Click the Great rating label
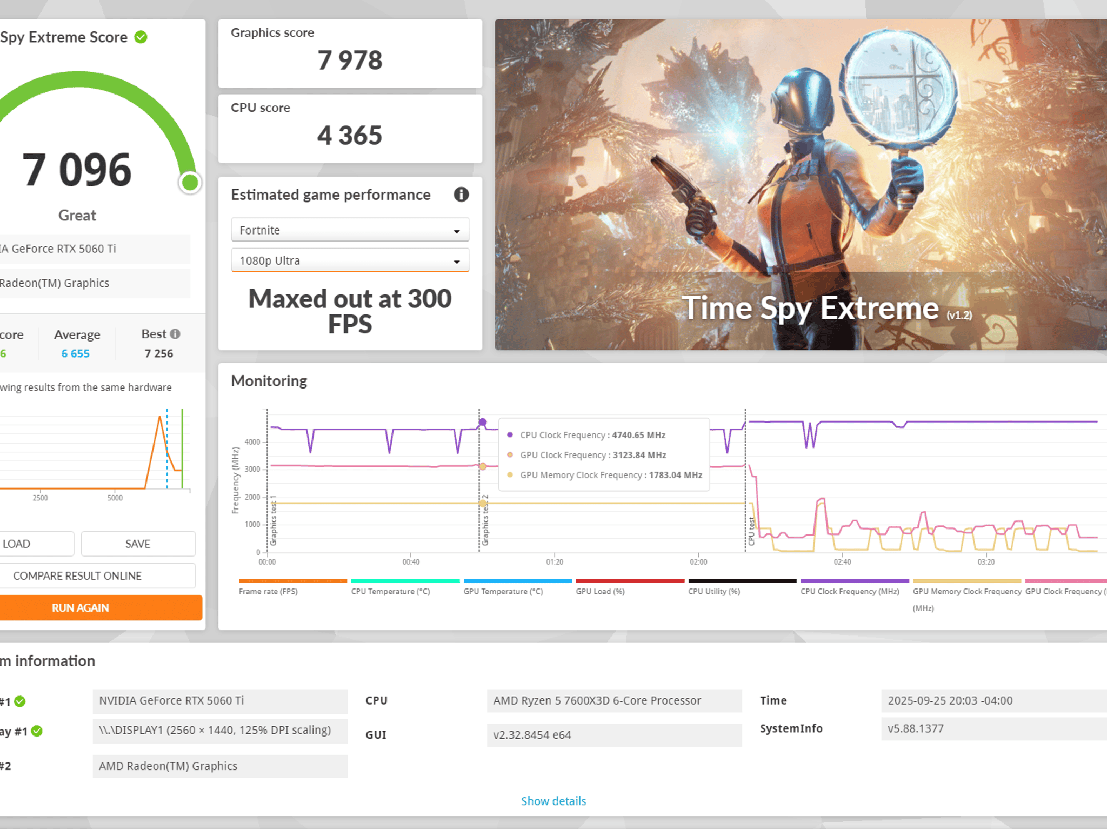The height and width of the screenshot is (830, 1107). tap(77, 216)
